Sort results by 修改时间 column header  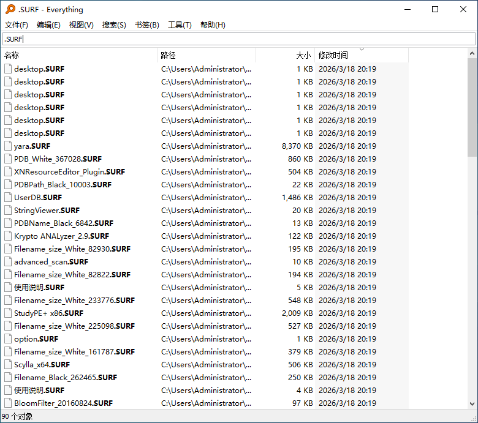click(362, 55)
